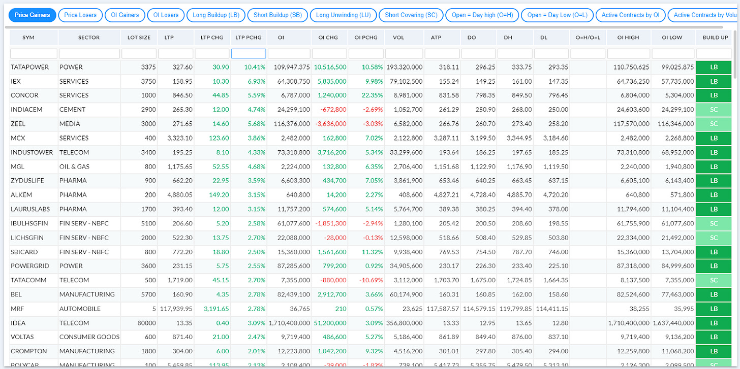This screenshot has height=369, width=740.
Task: Select TATACOMM symbol cell
Action: [34, 280]
